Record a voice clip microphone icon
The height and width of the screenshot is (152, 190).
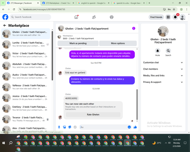[x=59, y=127]
